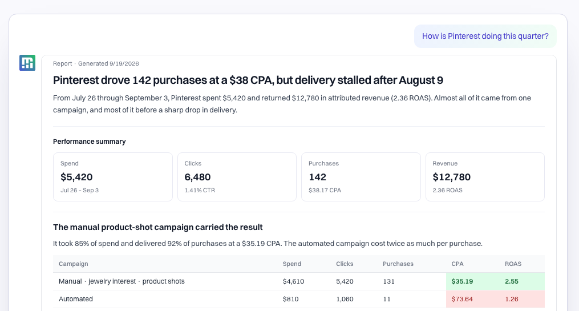Click the 'Report · Generated 9/19/2026' label
The width and height of the screenshot is (579, 311).
click(x=96, y=63)
